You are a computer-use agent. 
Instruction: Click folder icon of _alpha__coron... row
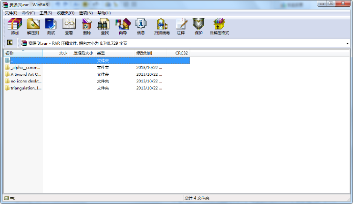[8, 68]
